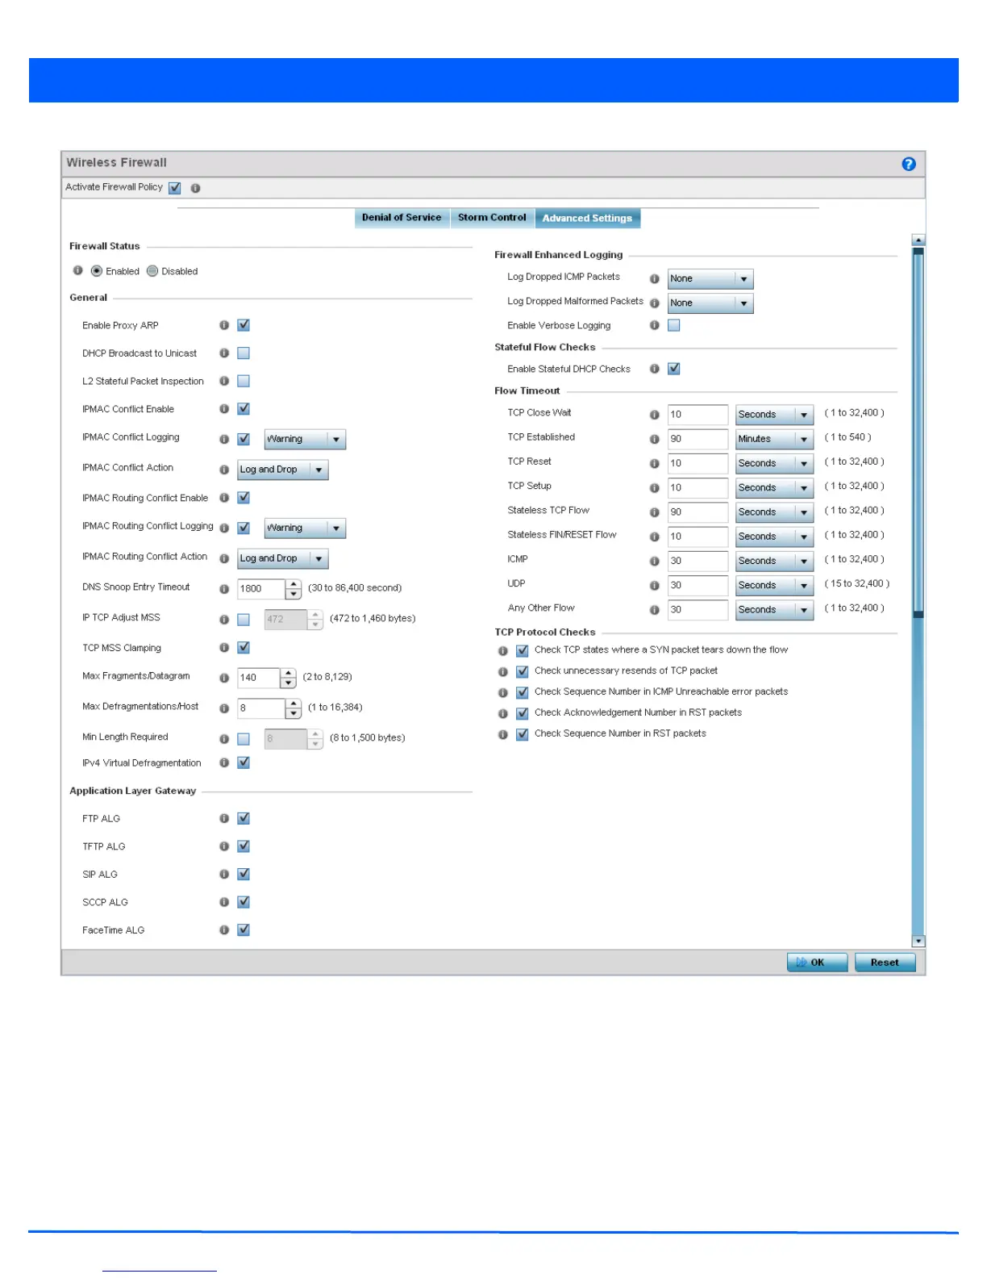Image resolution: width=987 pixels, height=1278 pixels.
Task: Uncheck the SCCP ALG checkbox
Action: (244, 902)
